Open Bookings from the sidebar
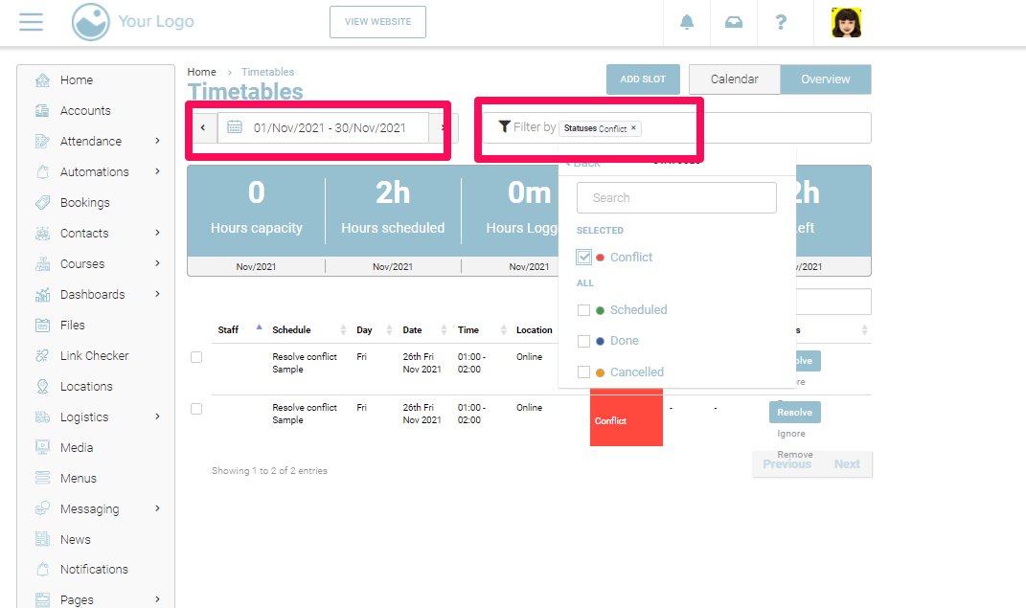This screenshot has width=1026, height=608. click(84, 203)
